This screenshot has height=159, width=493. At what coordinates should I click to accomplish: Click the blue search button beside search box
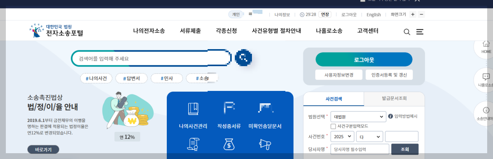pyautogui.click(x=244, y=58)
